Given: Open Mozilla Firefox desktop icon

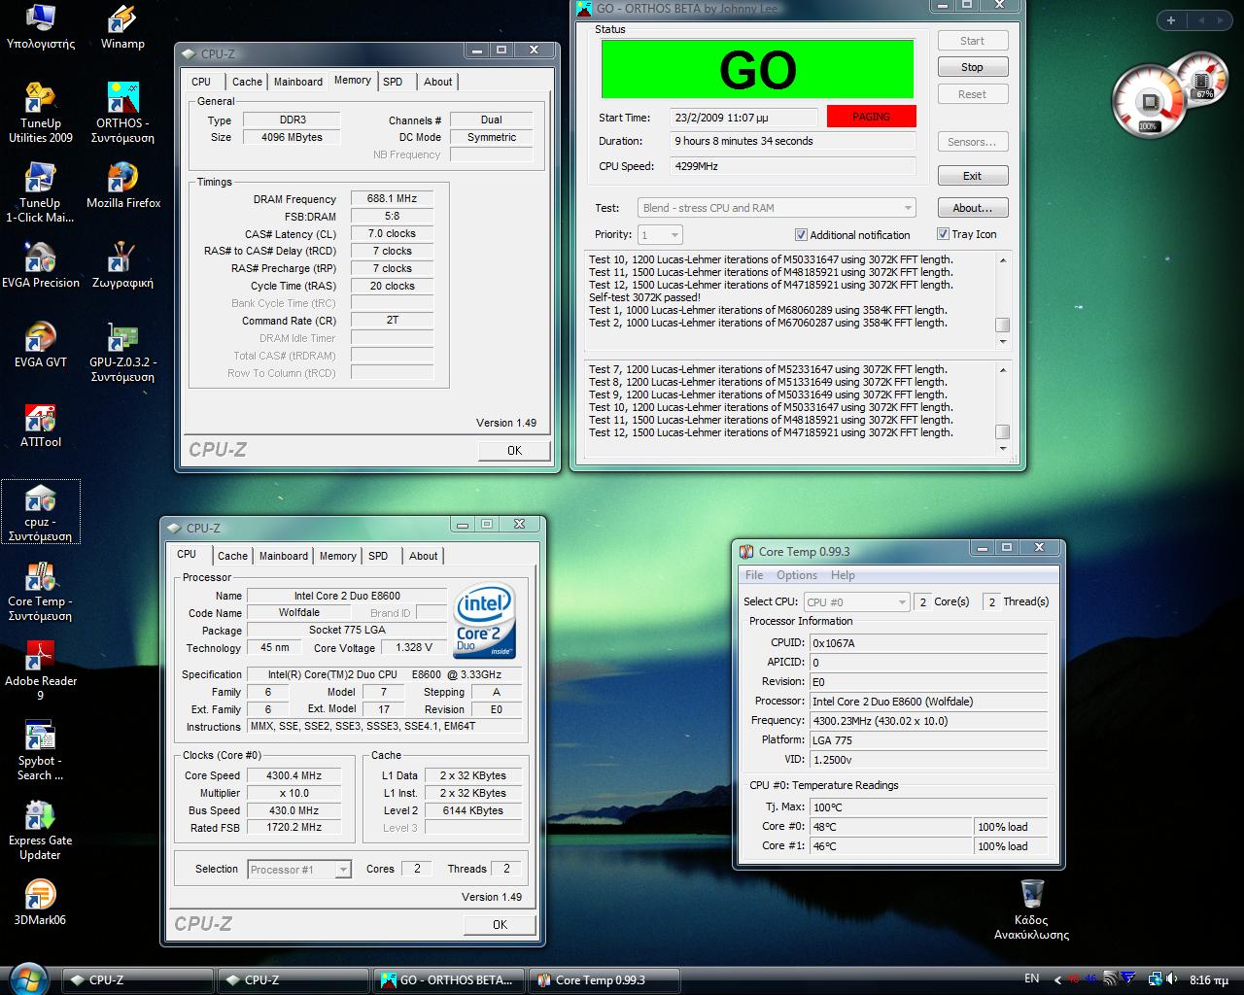Looking at the screenshot, I should (x=122, y=187).
